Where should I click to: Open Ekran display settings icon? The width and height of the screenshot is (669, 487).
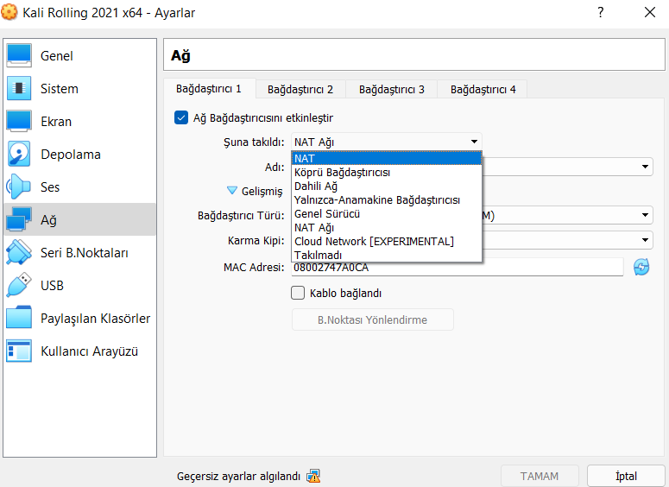tap(19, 122)
